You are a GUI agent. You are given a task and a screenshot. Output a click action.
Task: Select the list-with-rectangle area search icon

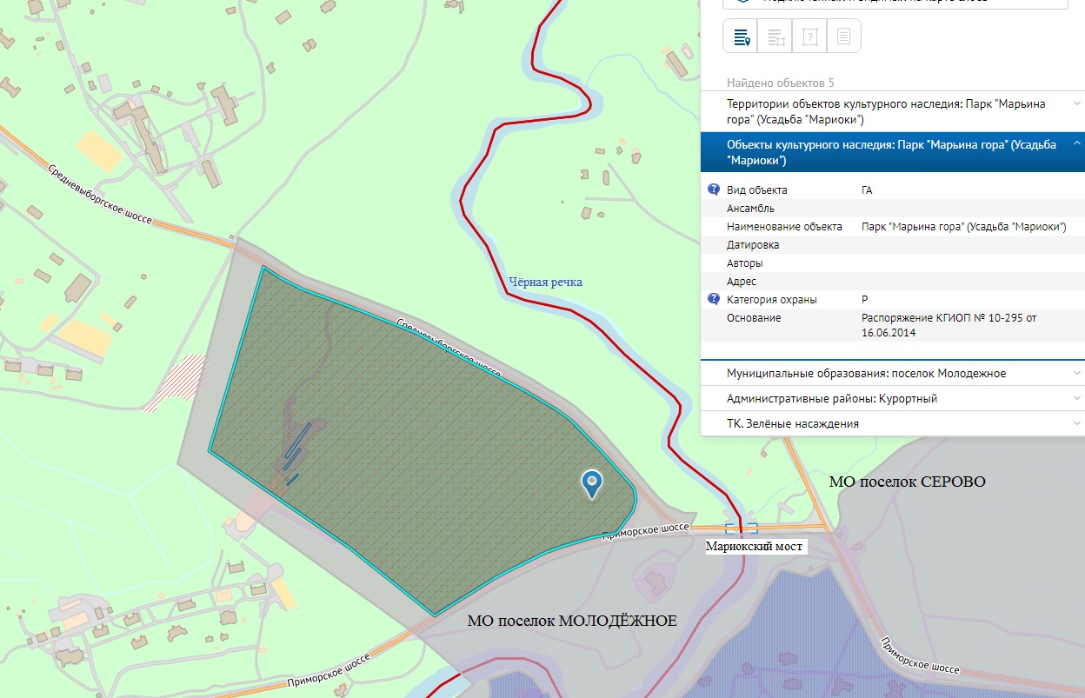coord(775,37)
